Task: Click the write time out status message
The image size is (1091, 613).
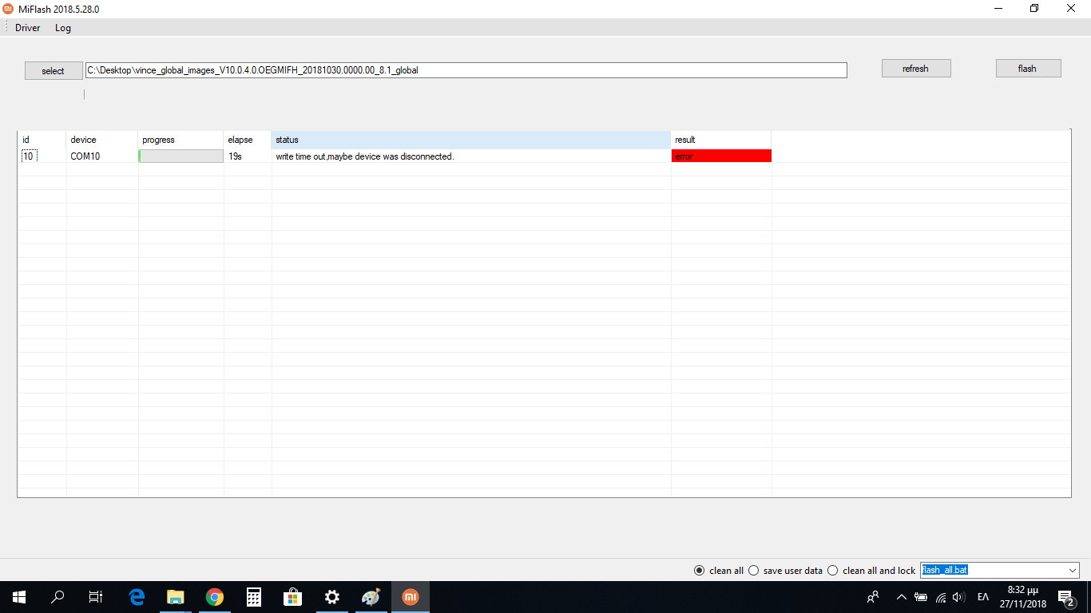Action: 365,156
